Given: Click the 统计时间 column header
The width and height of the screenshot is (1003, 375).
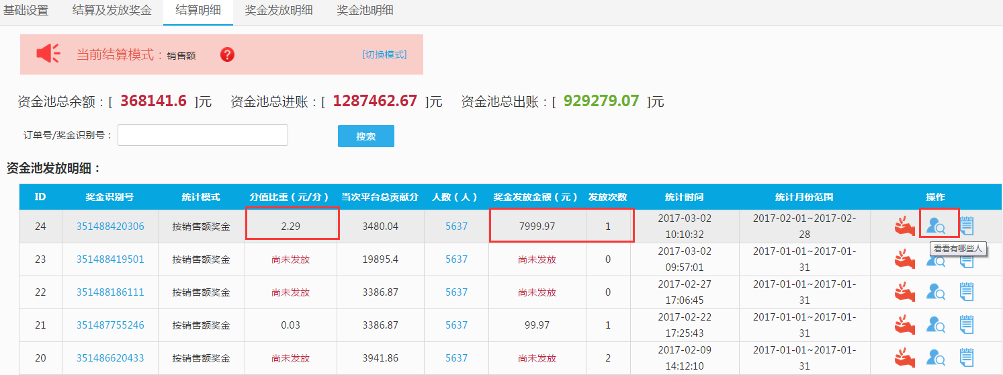Looking at the screenshot, I should pos(685,197).
